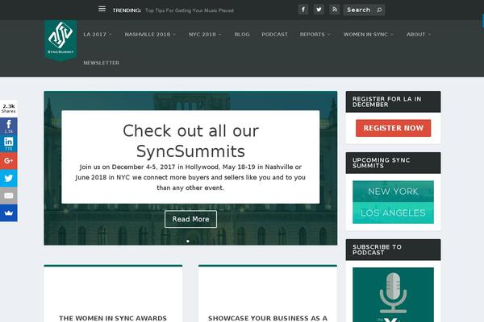The image size is (484, 322).
Task: Click the SyncSummit logo
Action: point(60,40)
